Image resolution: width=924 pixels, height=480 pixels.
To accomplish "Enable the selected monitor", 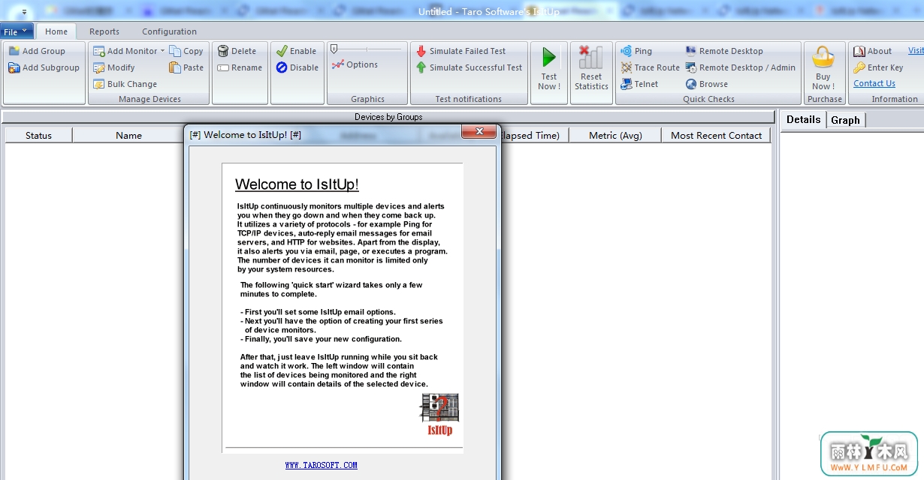I will coord(296,51).
